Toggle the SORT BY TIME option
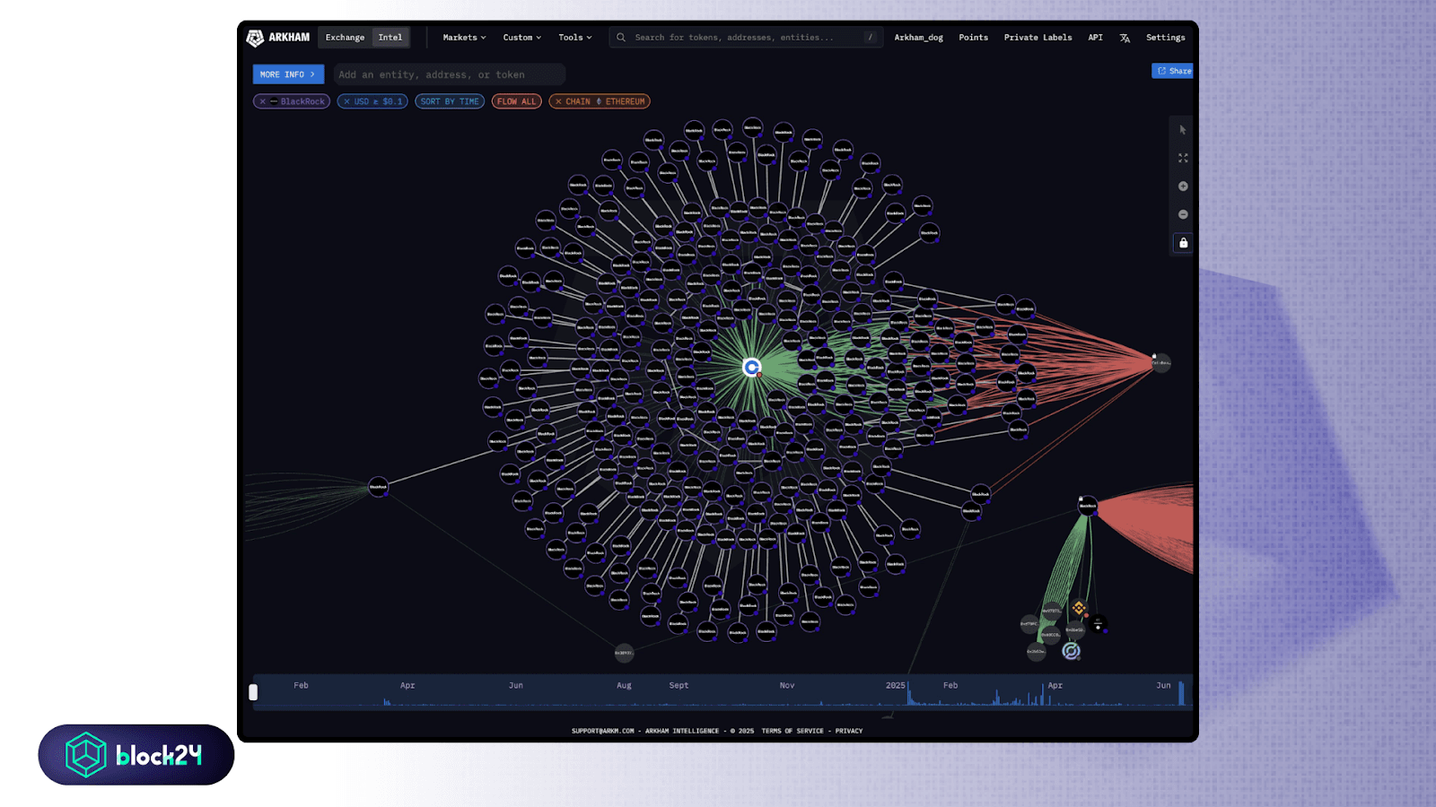 click(x=450, y=101)
